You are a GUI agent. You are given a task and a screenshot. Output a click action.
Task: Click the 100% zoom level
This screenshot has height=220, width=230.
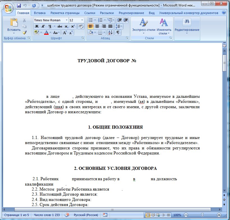click(177, 215)
